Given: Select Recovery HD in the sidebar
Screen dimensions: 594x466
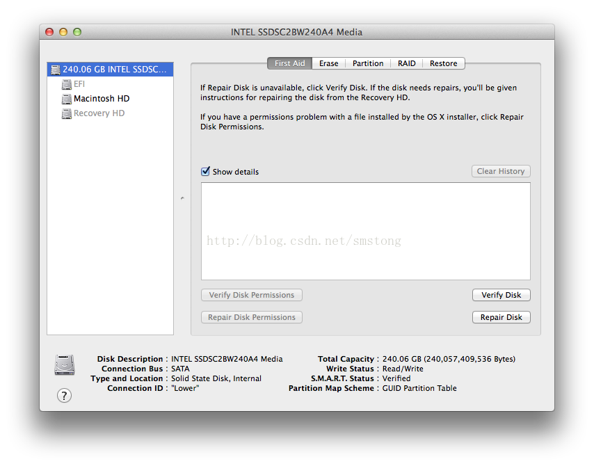Looking at the screenshot, I should 99,113.
